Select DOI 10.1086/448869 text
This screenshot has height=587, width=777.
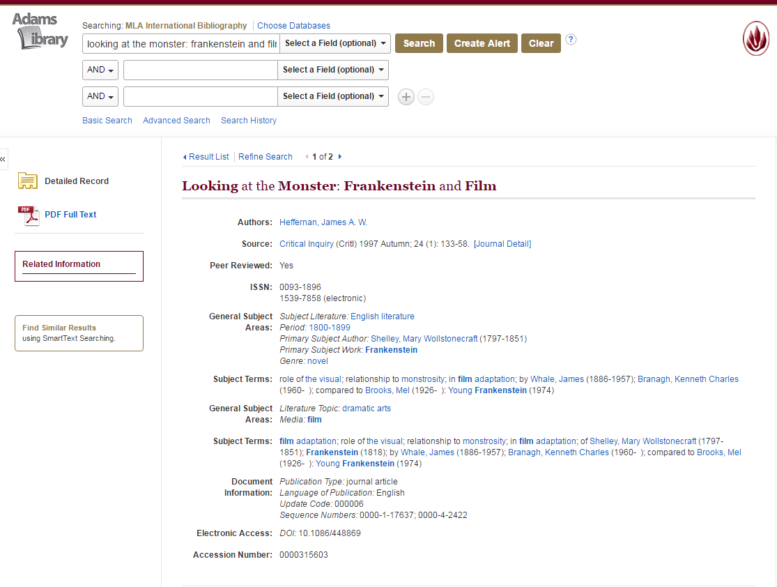(330, 533)
